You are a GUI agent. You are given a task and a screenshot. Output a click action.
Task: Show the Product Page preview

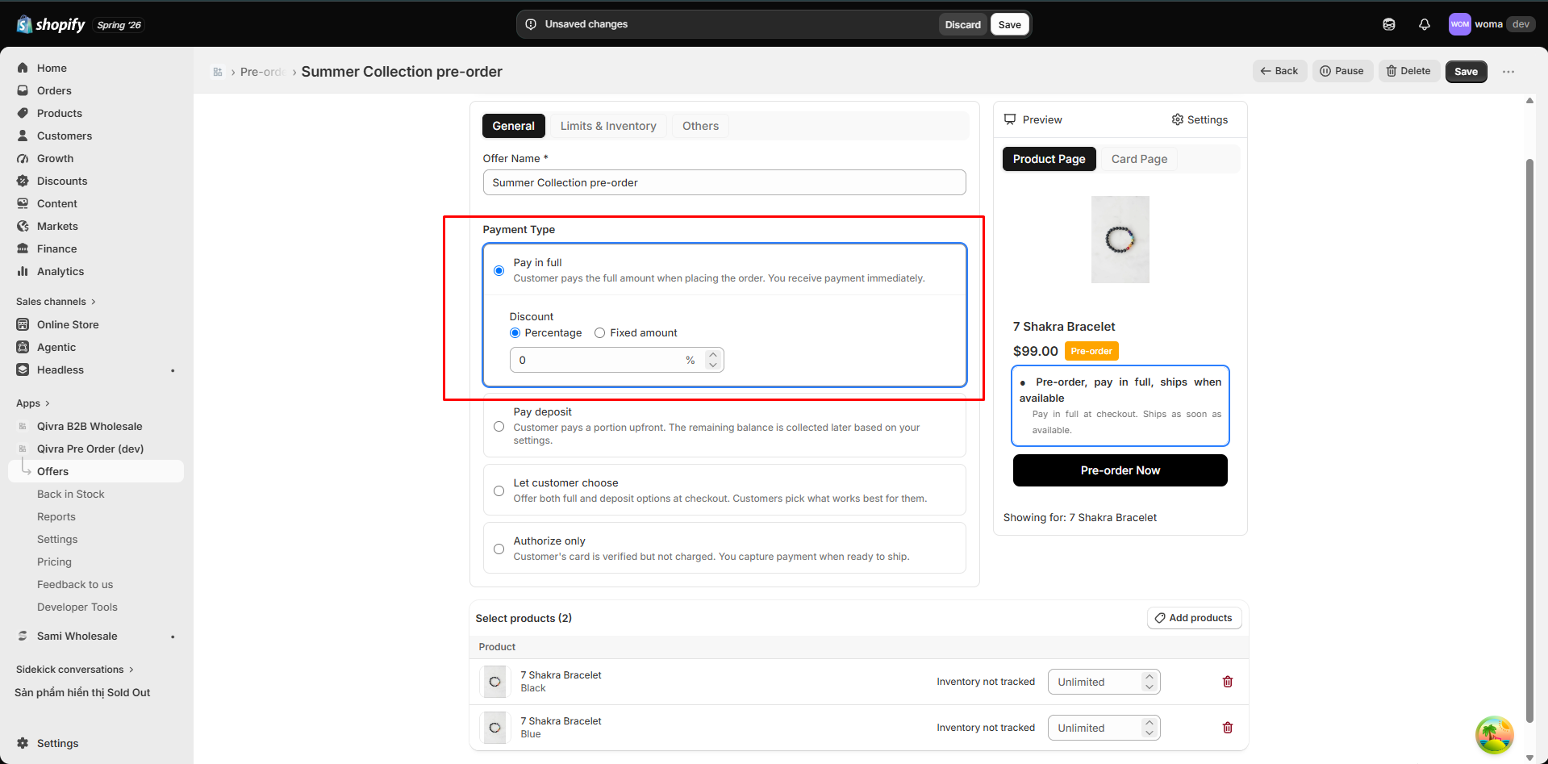click(1049, 159)
